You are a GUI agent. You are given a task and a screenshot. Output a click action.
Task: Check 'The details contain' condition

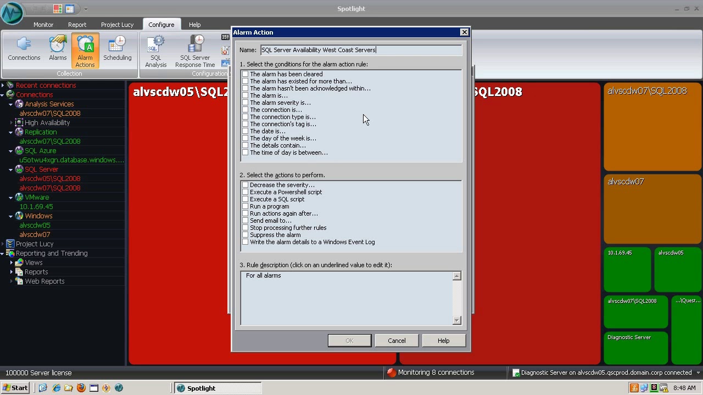click(x=246, y=145)
